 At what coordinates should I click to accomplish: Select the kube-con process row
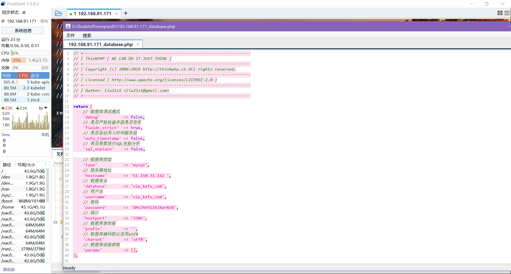click(x=26, y=94)
